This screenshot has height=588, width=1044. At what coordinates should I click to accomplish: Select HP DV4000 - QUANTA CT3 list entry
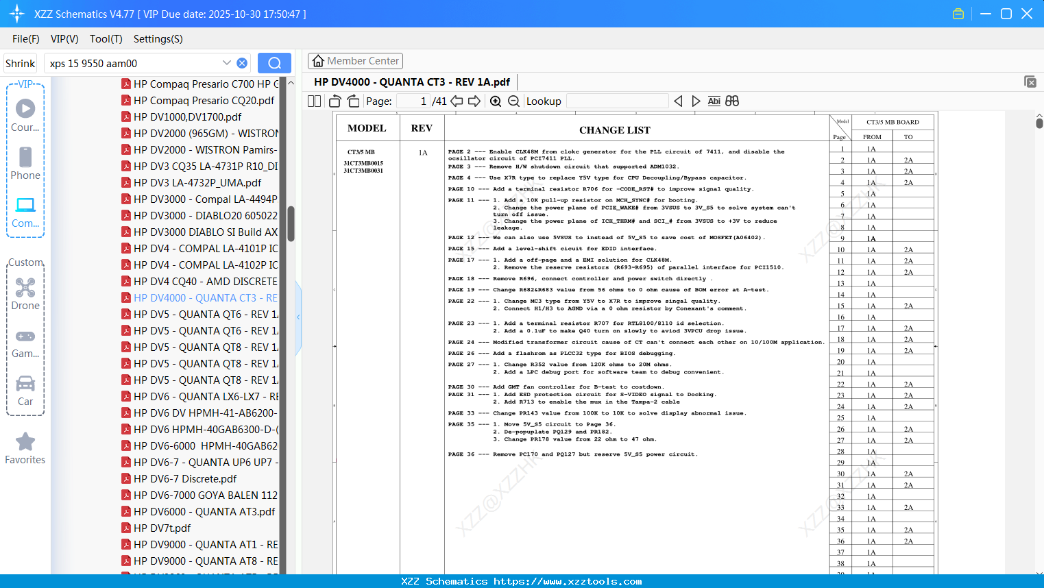tap(199, 297)
